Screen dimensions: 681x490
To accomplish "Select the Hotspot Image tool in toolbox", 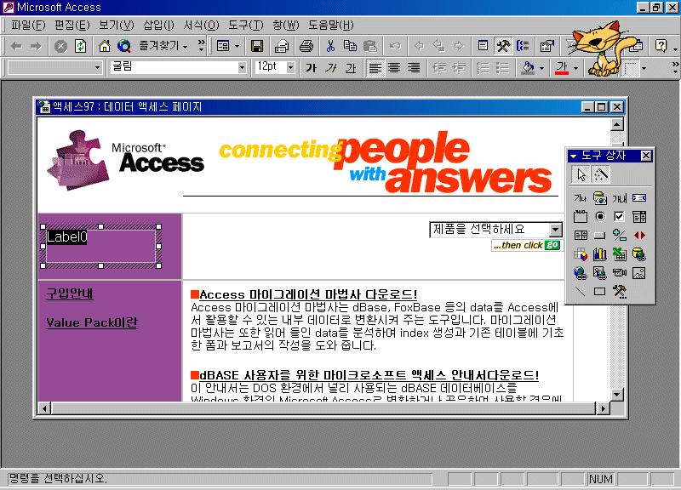I will pos(600,273).
